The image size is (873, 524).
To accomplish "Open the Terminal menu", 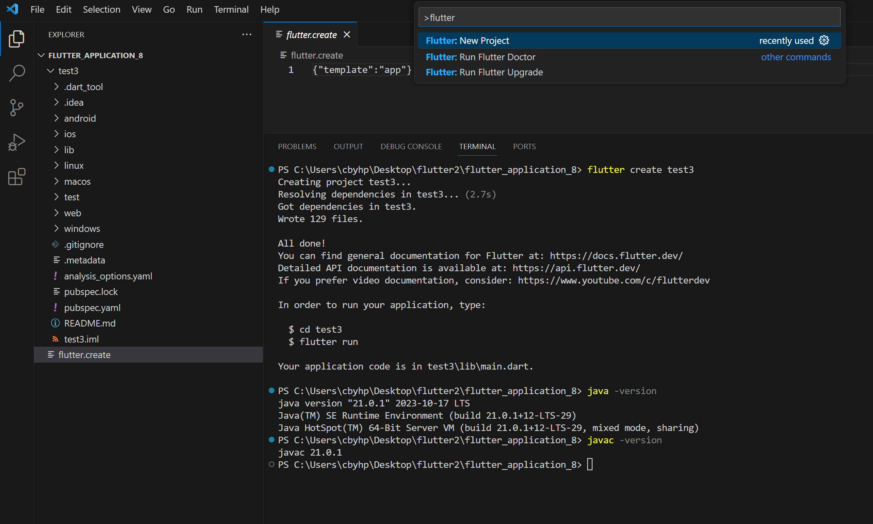I will click(x=231, y=9).
